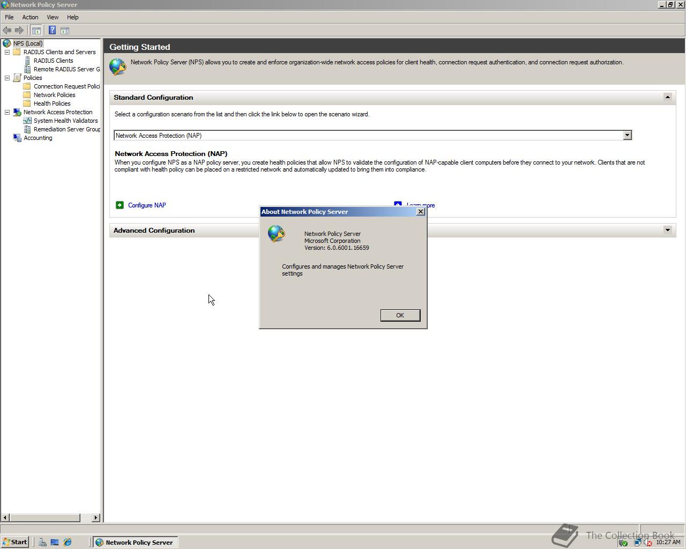Image resolution: width=686 pixels, height=549 pixels.
Task: Open Server Manager from the Quick Launch
Action: tap(42, 542)
